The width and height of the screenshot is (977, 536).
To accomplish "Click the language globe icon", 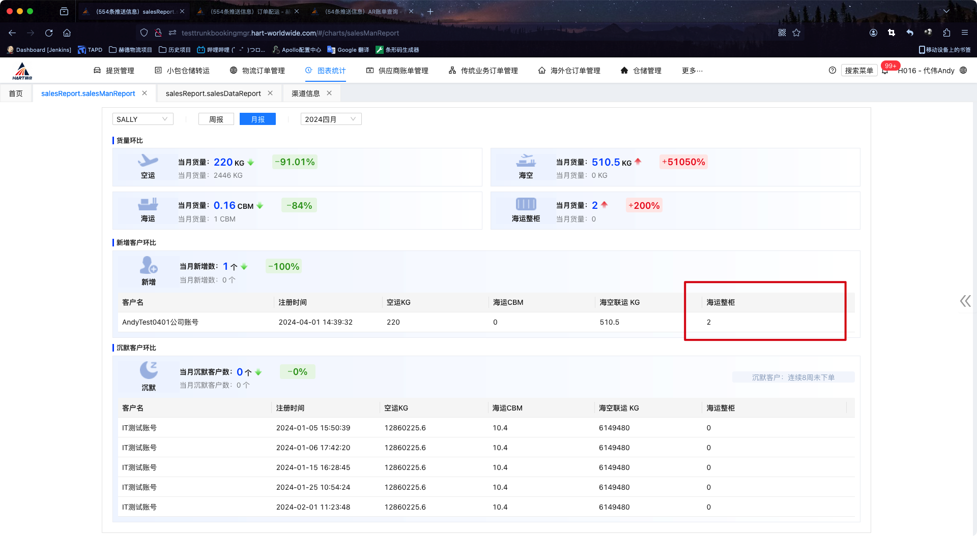I will (x=963, y=71).
